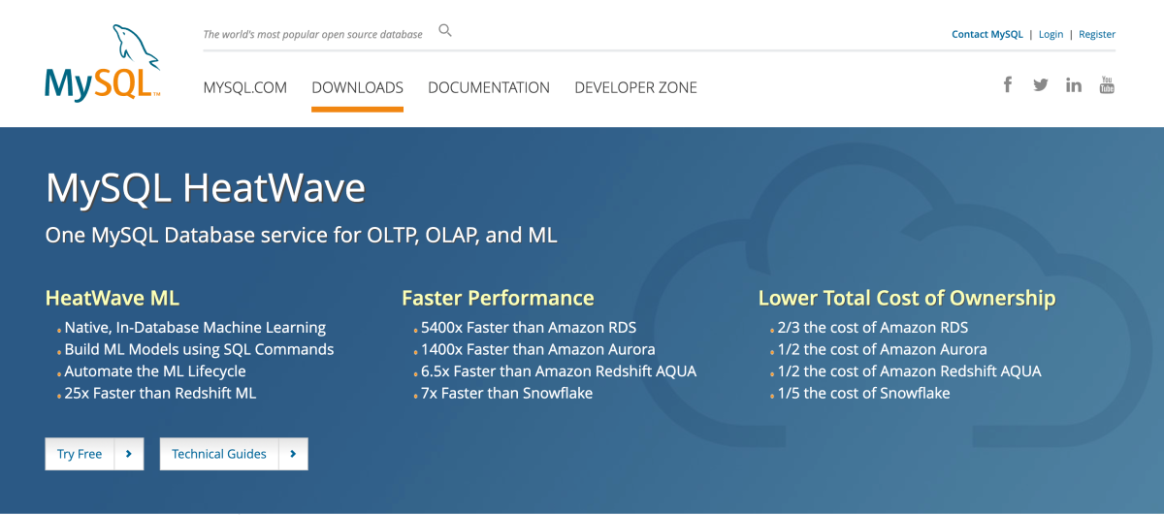Click '1400x Faster than Amazon Aurora'
This screenshot has height=515, width=1164.
point(538,349)
